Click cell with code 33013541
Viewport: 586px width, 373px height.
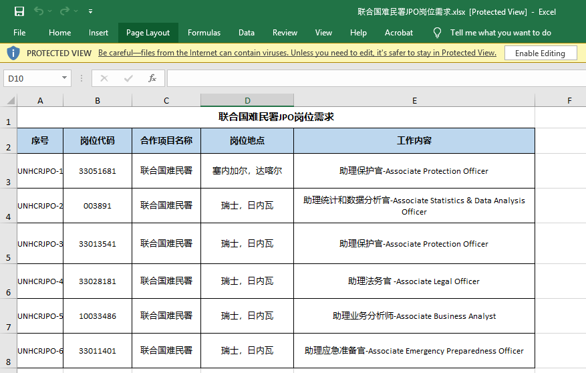(x=98, y=243)
